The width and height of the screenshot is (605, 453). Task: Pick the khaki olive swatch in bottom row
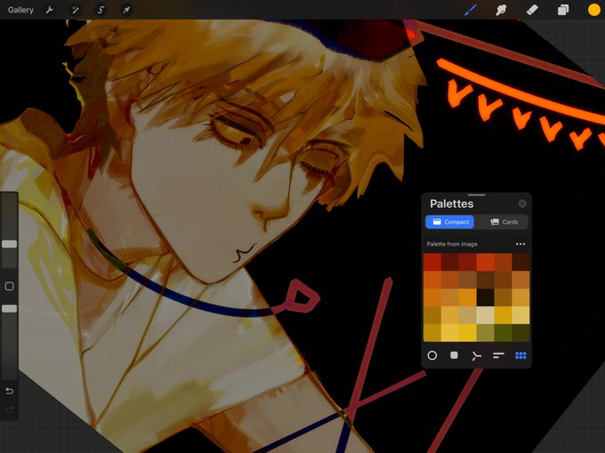tap(486, 333)
